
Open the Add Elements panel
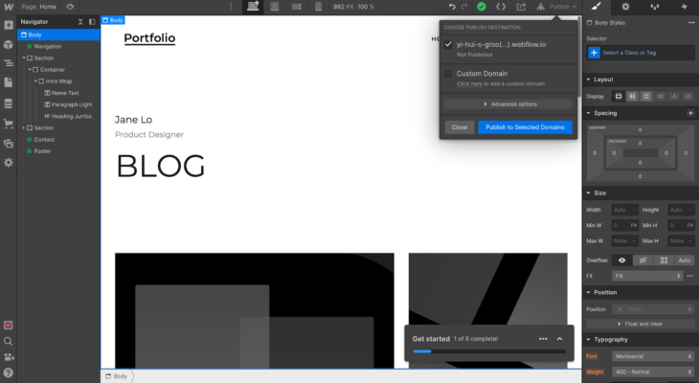tap(8, 25)
